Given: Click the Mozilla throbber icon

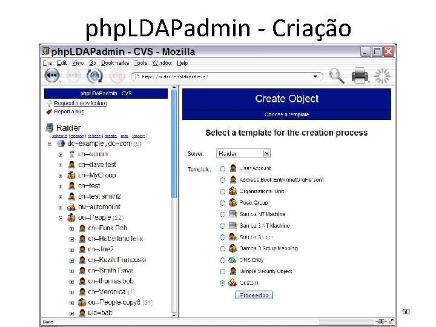Looking at the screenshot, I should [382, 76].
